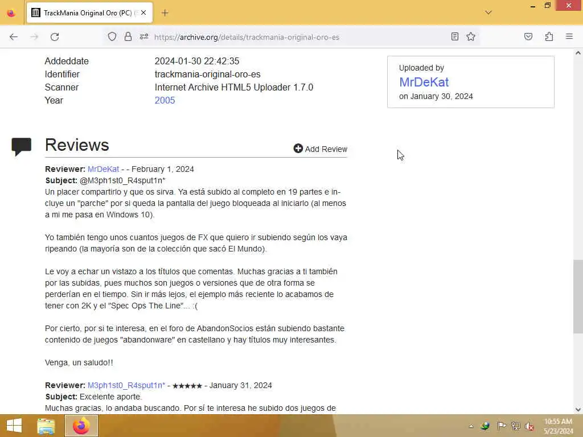Open the tracking protection shield panel
The image size is (583, 437).
click(112, 36)
